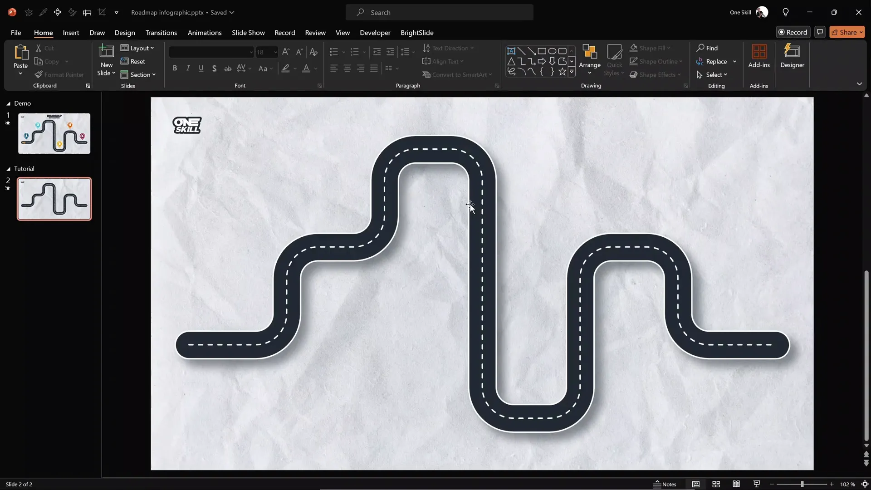Toggle the Notes pane
Image resolution: width=871 pixels, height=490 pixels.
coord(665,484)
